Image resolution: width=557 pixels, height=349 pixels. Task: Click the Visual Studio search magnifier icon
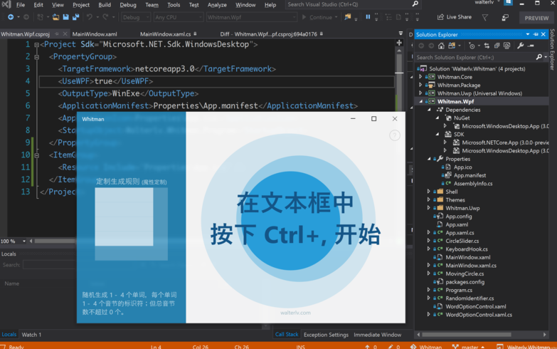click(x=415, y=4)
